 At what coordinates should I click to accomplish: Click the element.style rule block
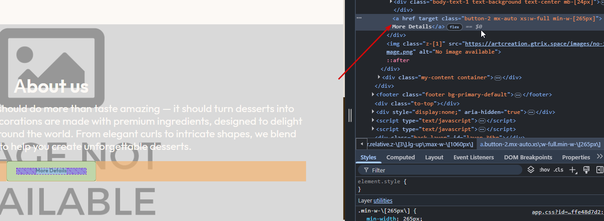(480, 185)
